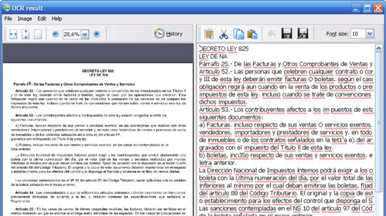Click 'siguientes documentos:' in the OCR text
The height and width of the screenshot is (216, 386).
(231, 118)
